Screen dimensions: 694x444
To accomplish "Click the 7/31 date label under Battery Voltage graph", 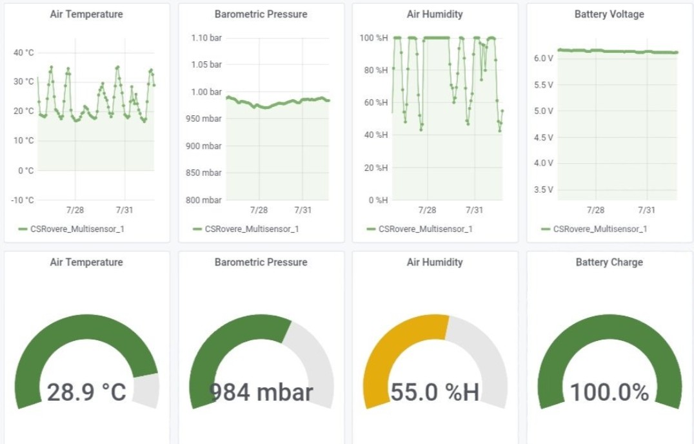I will coord(647,210).
